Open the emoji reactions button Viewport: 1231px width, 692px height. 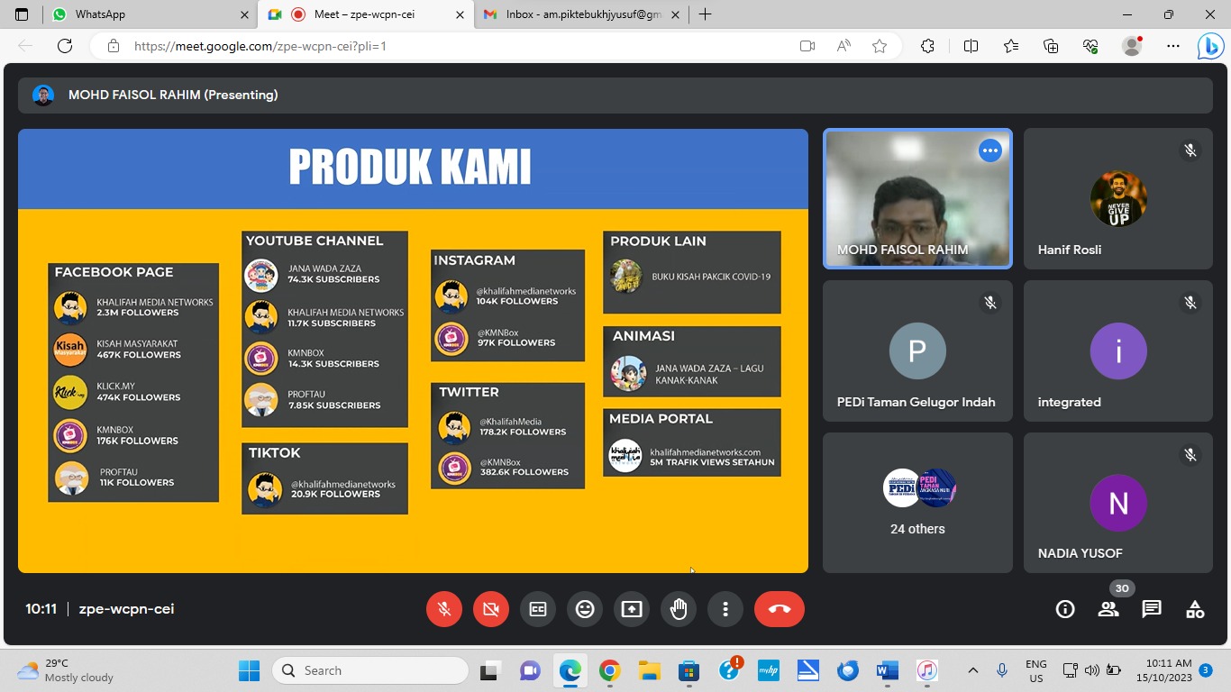click(x=585, y=609)
